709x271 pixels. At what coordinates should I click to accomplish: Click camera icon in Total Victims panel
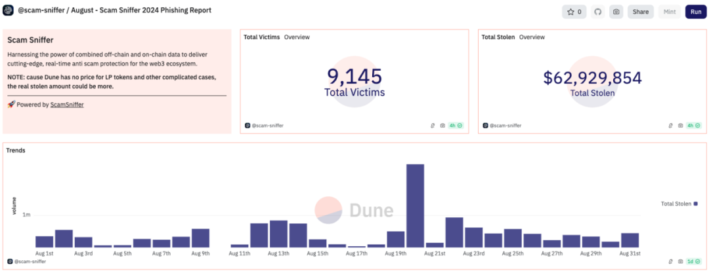tap(442, 125)
